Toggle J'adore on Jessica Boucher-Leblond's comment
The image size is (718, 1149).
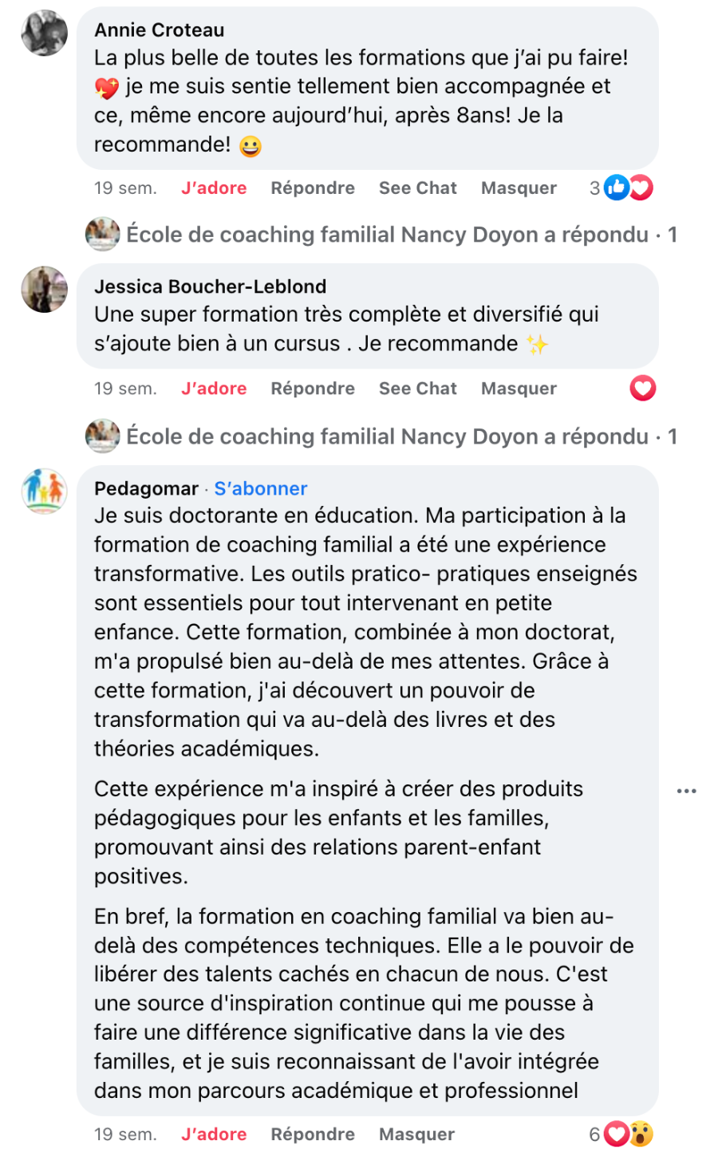pyautogui.click(x=214, y=389)
